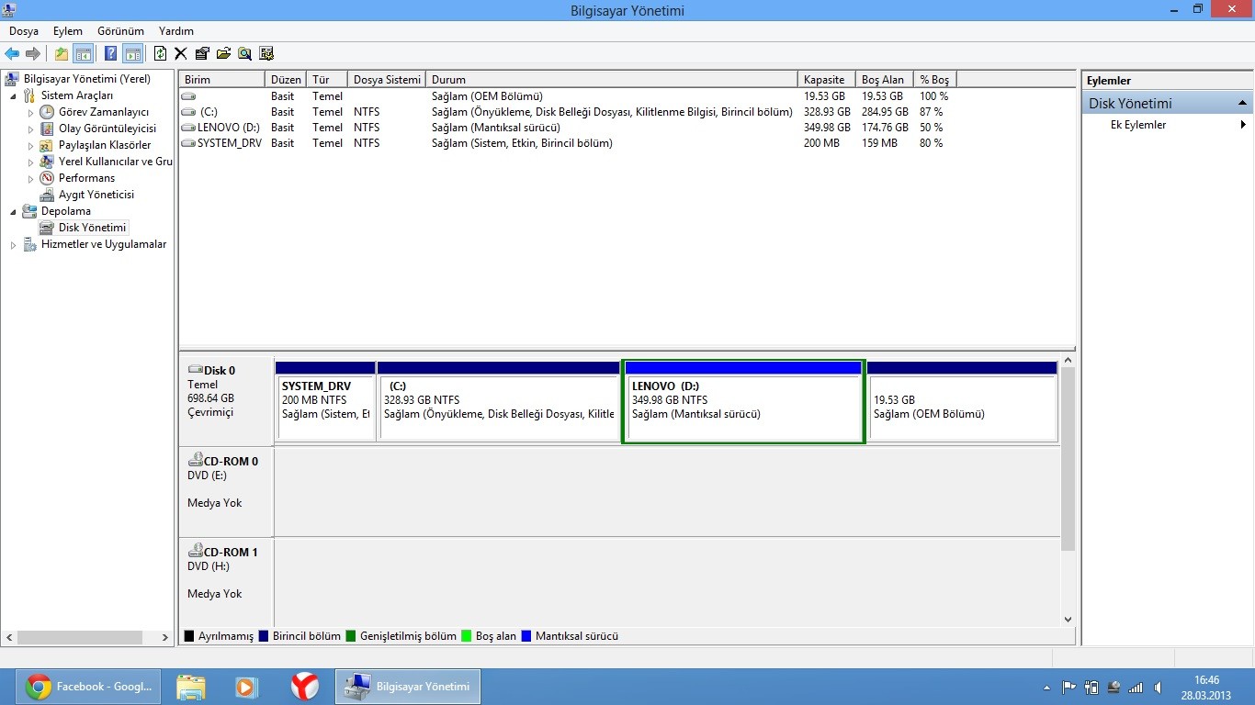Click the magnifier explore toolbar icon
This screenshot has width=1255, height=705.
pyautogui.click(x=245, y=53)
